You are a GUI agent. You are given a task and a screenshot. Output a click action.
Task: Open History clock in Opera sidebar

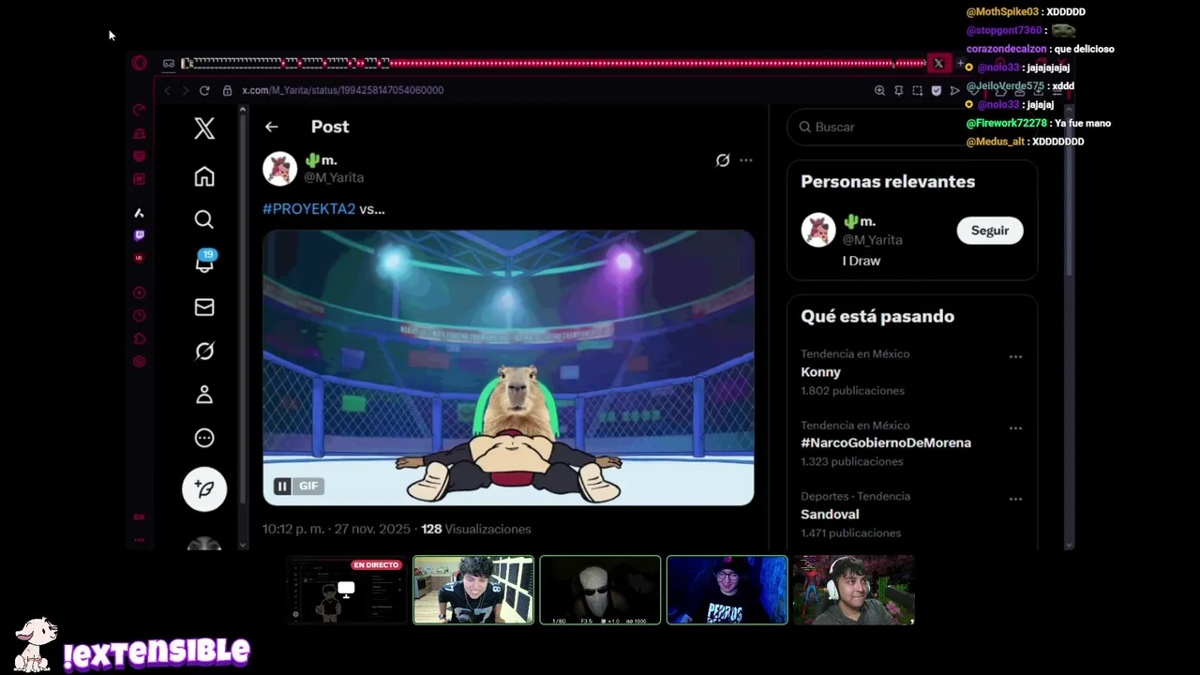coord(140,316)
